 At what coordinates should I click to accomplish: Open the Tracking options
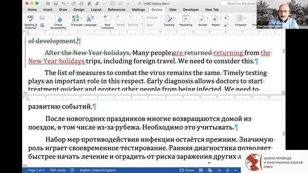pos(169,20)
